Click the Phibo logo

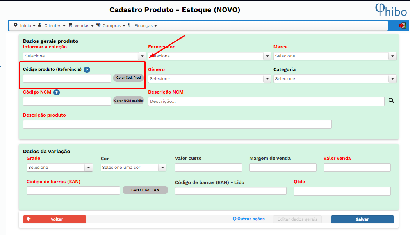[391, 10]
